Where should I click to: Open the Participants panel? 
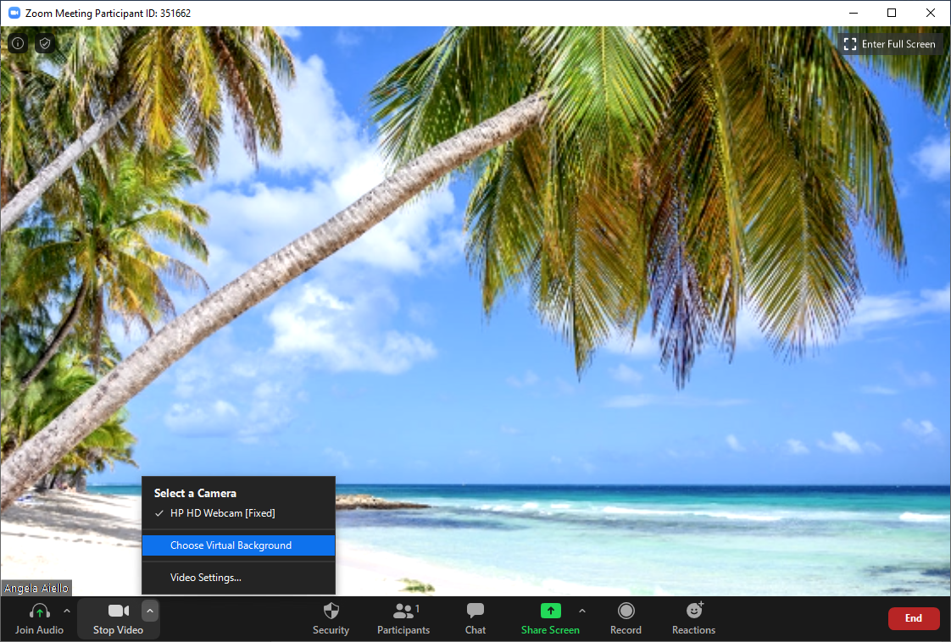(x=403, y=619)
